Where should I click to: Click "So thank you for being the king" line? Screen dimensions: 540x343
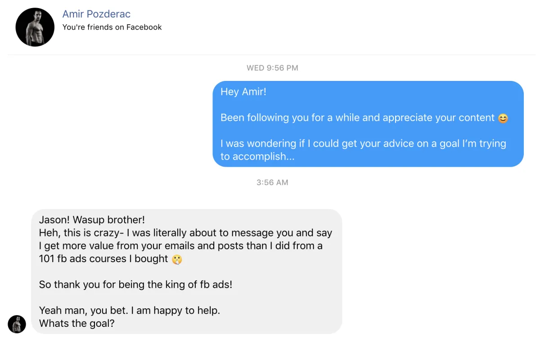135,285
